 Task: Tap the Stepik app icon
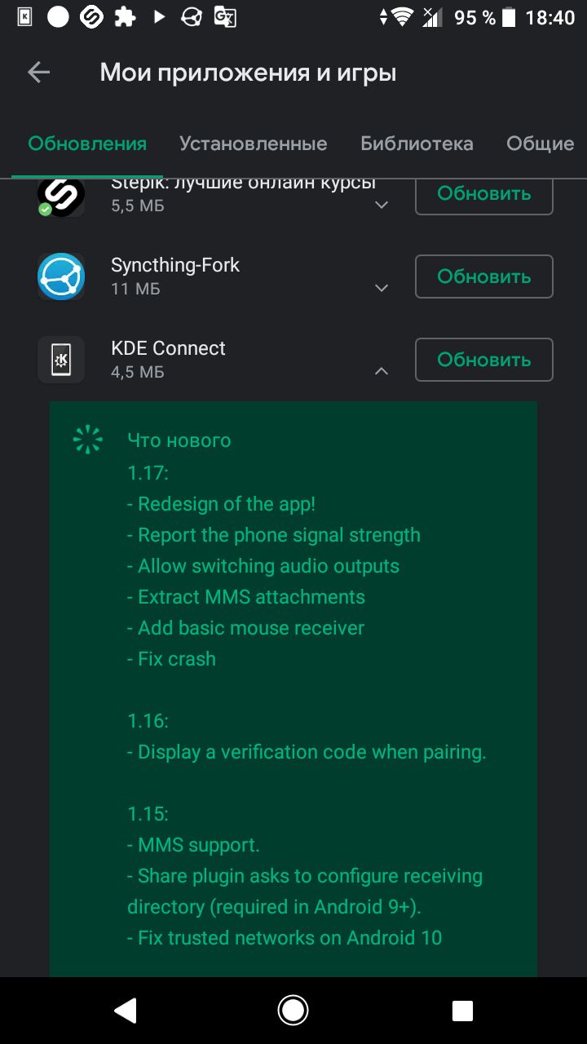(x=61, y=197)
